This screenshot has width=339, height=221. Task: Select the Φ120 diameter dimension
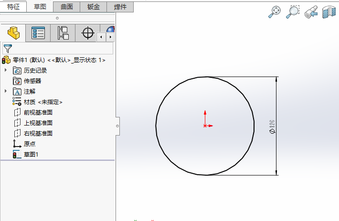pyautogui.click(x=272, y=127)
